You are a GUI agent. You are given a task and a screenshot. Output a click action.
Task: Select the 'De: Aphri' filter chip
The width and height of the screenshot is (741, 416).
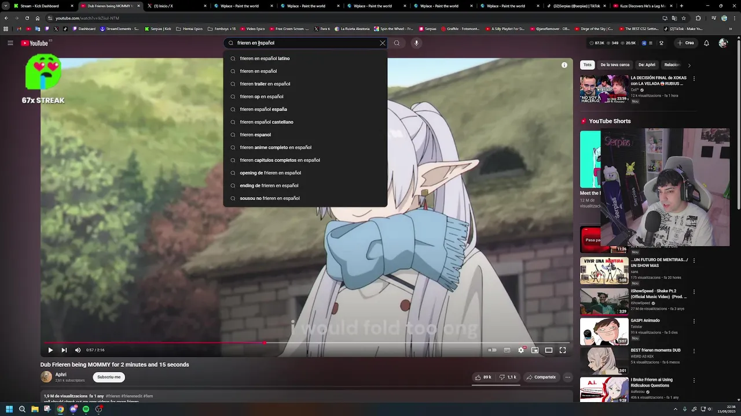(647, 65)
